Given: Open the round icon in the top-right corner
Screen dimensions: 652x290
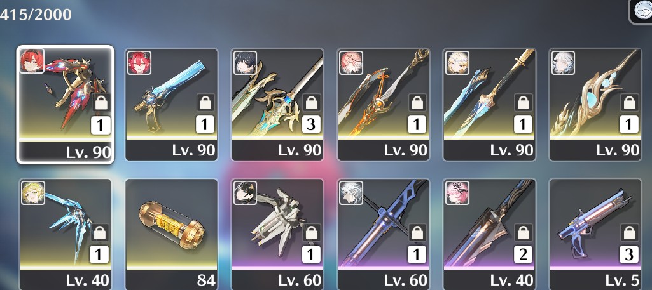Looking at the screenshot, I should (x=642, y=11).
